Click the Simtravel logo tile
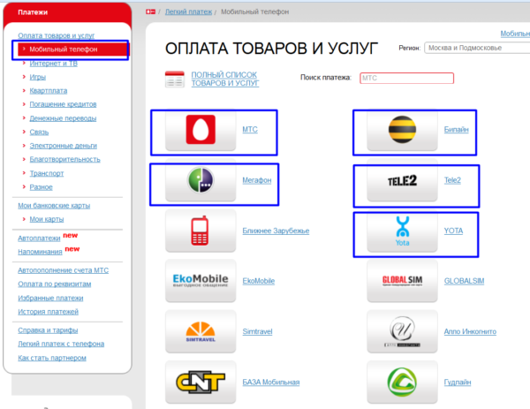530x409 pixels. tap(200, 332)
